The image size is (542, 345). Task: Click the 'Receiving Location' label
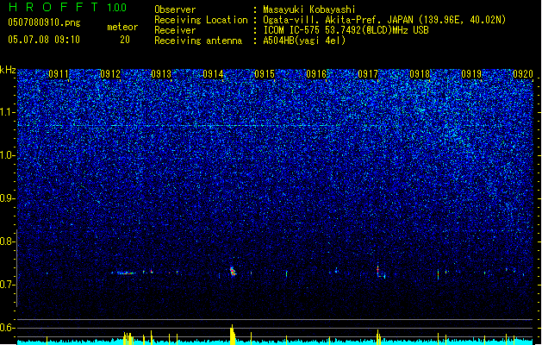pyautogui.click(x=201, y=20)
